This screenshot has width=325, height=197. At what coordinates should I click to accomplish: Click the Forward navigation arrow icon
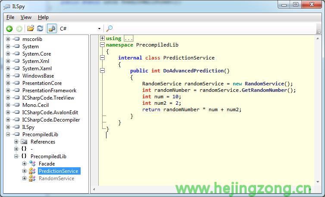19,28
